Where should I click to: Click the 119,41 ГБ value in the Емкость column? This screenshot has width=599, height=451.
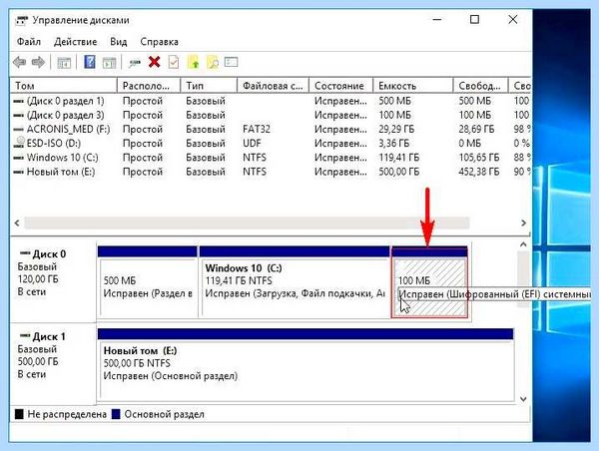click(x=398, y=158)
